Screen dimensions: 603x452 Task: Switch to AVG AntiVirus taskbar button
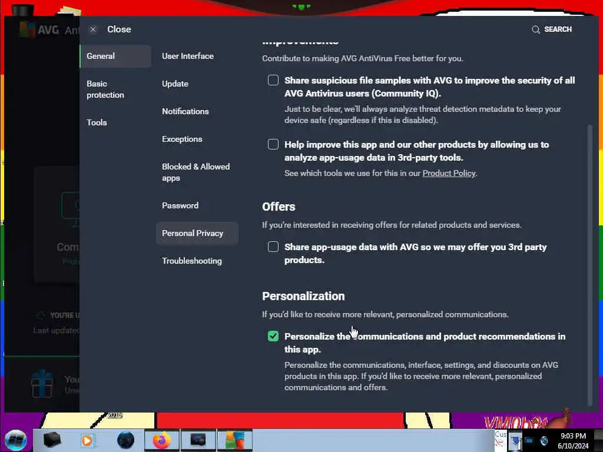tap(234, 440)
